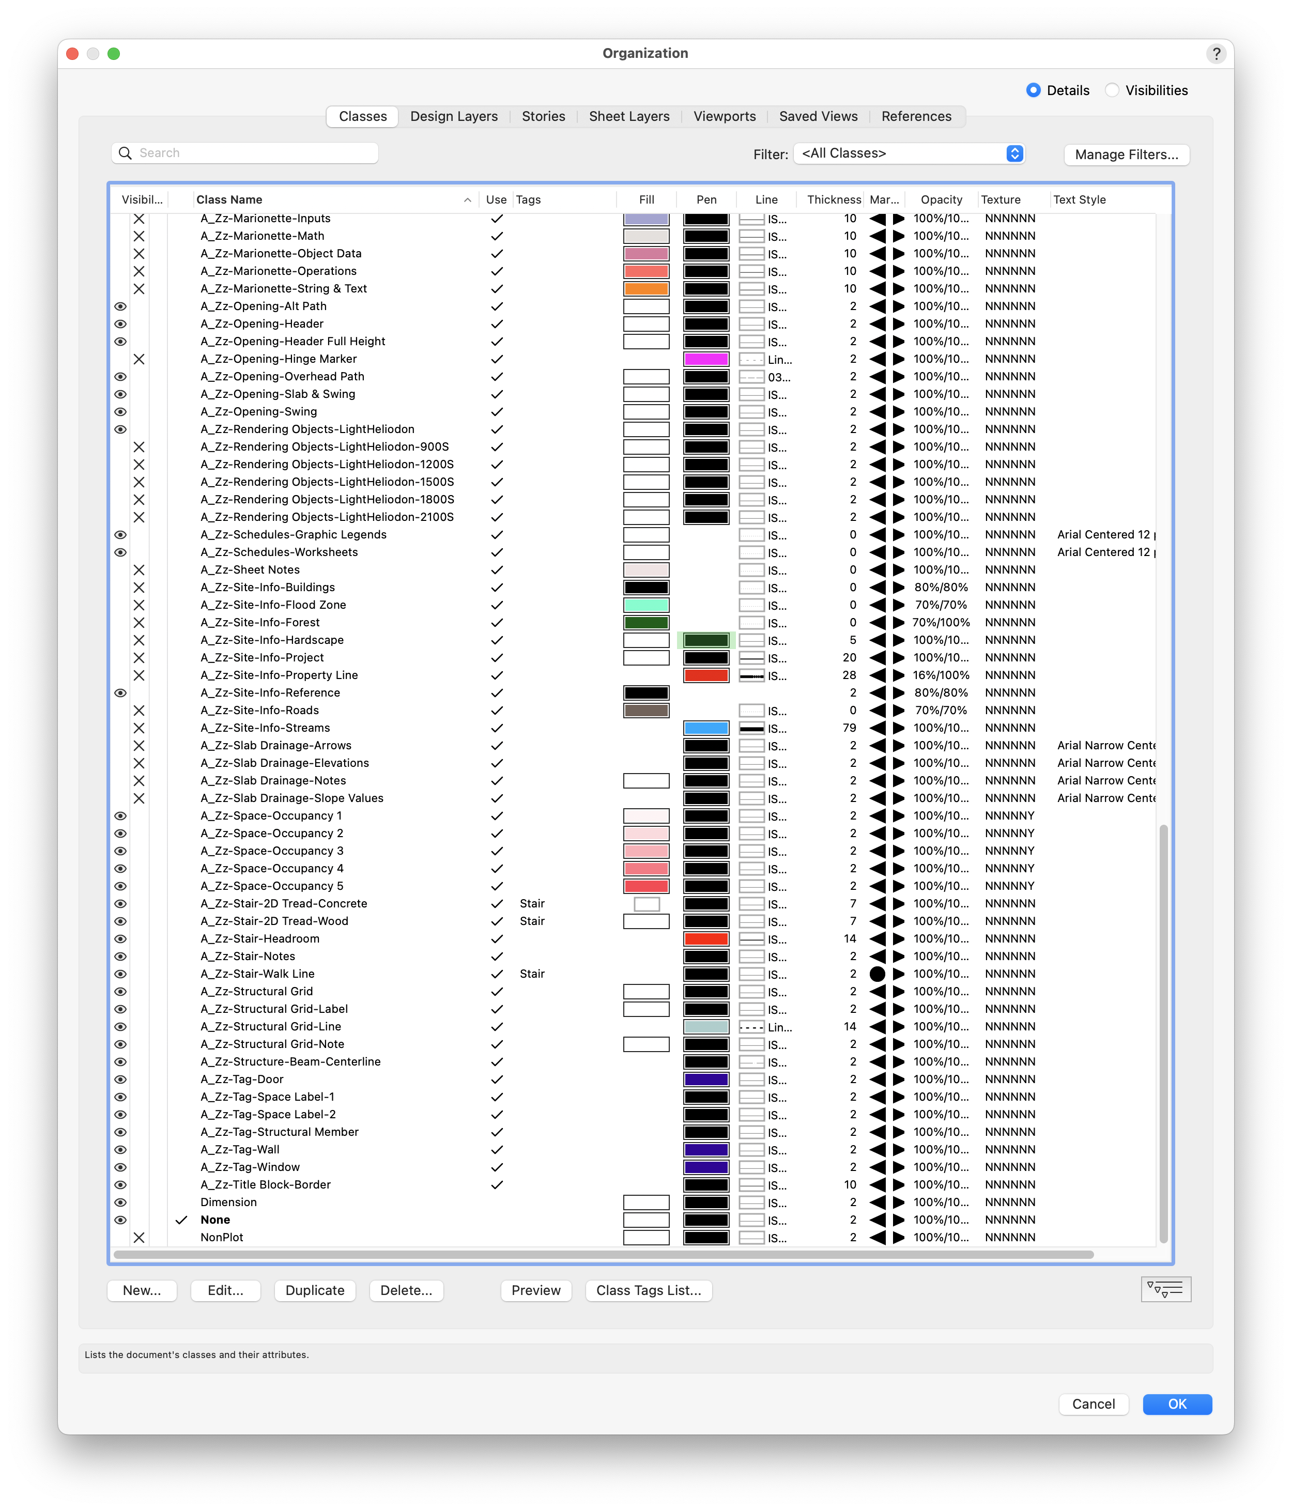Click the dashed line style icon for Structural Grid-Line
Viewport: 1292px width, 1511px height.
pos(751,1027)
